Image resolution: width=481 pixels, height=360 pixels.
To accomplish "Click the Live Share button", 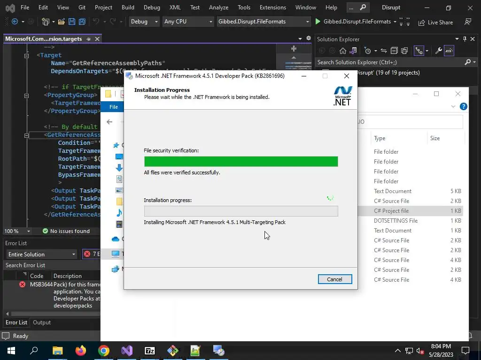I will pos(435,22).
